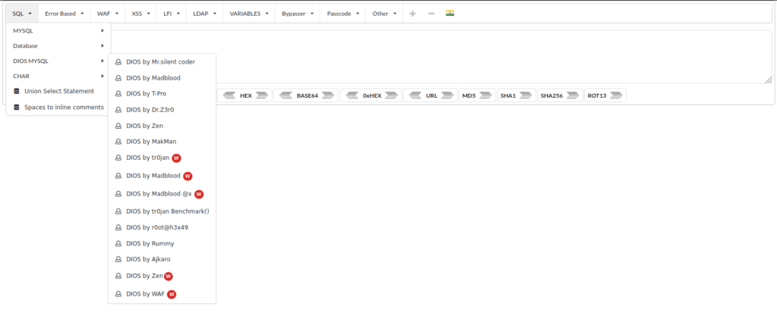777x316 pixels.
Task: Click the minus icon in the toolbar
Action: click(x=431, y=14)
